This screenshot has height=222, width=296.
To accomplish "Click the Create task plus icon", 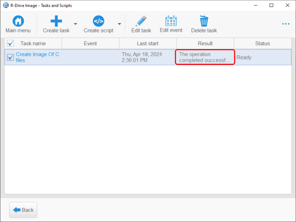I will click(56, 21).
